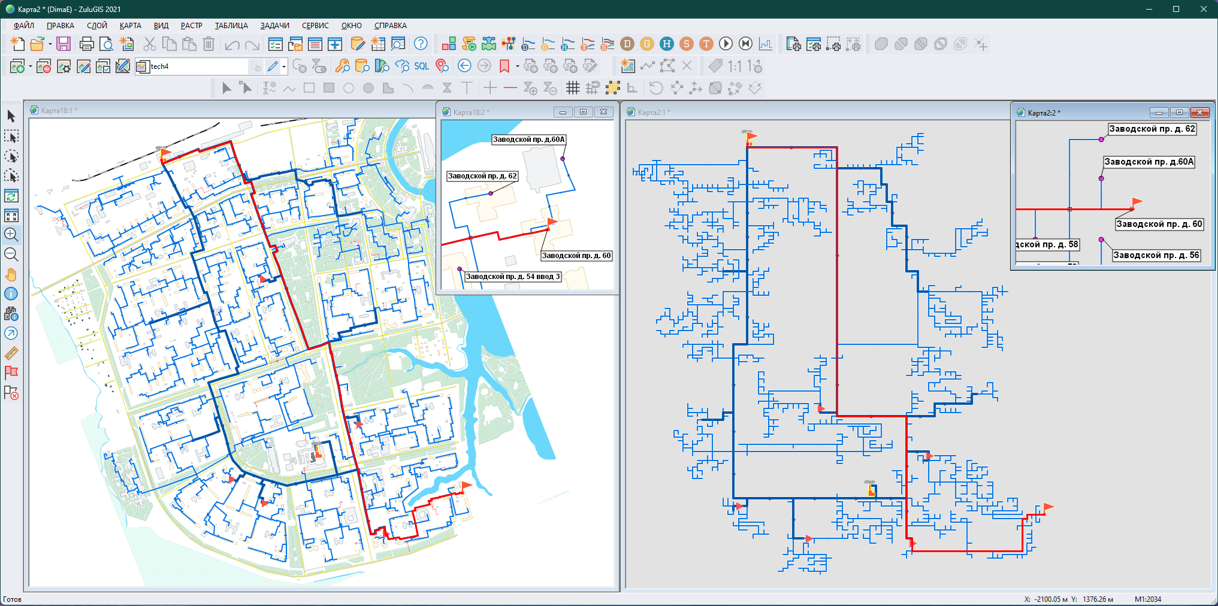Select the Zoom In magnifier tool
1218x606 pixels.
(x=11, y=235)
